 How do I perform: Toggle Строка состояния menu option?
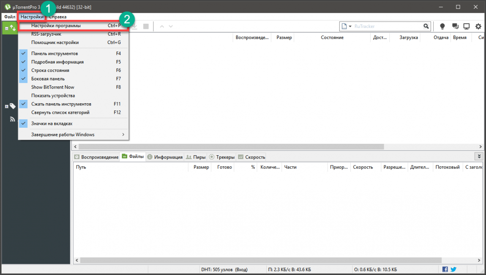[50, 70]
